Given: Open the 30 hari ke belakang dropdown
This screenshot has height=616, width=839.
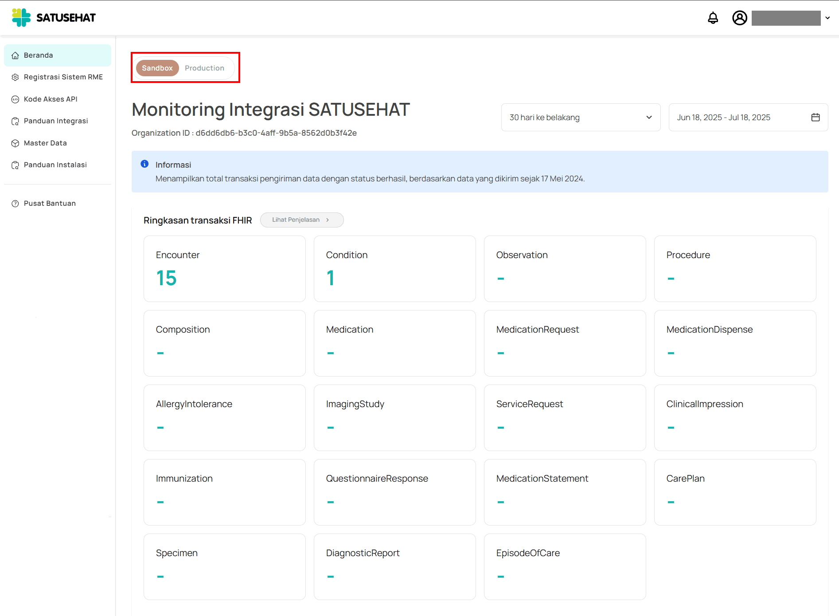Looking at the screenshot, I should pos(581,117).
